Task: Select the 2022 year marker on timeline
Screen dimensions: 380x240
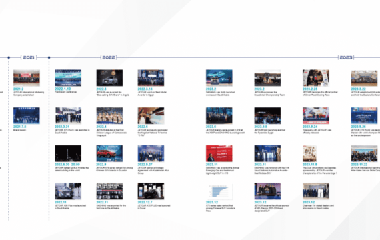Action: pyautogui.click(x=109, y=57)
